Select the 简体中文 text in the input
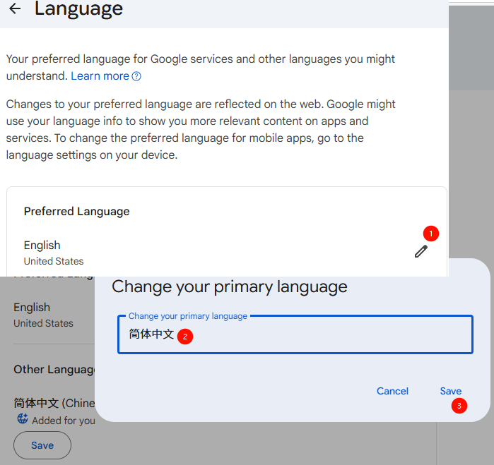 click(151, 334)
